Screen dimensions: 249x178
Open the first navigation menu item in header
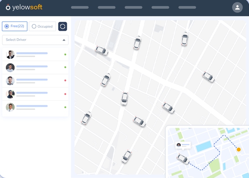80,7
